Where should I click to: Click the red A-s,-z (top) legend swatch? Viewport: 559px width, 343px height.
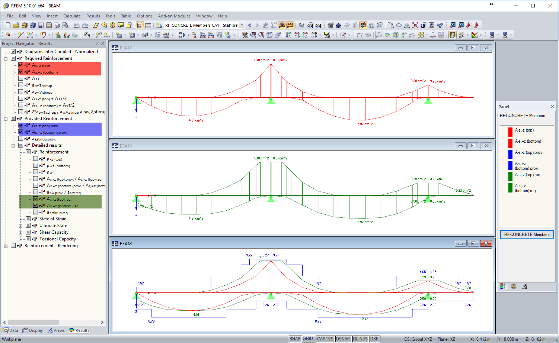tap(510, 132)
